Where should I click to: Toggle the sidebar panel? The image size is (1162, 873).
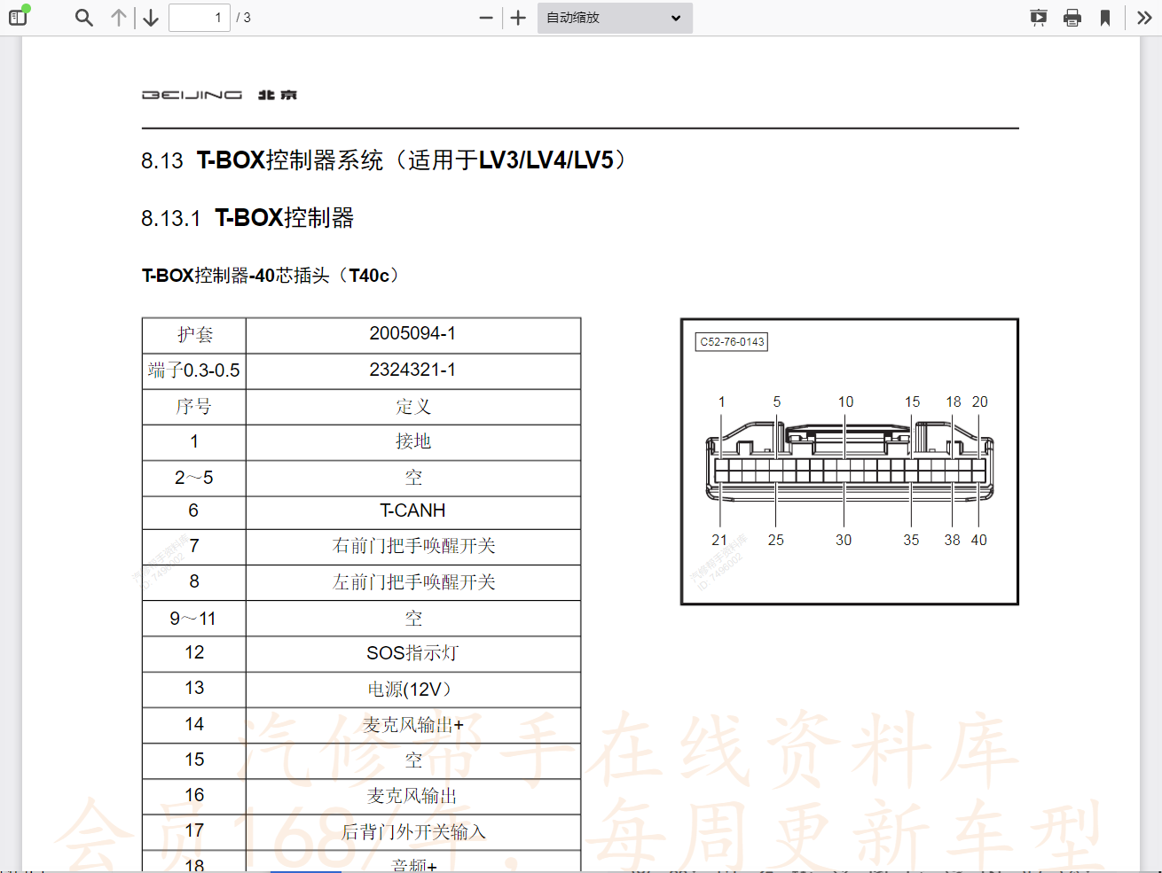[x=18, y=17]
